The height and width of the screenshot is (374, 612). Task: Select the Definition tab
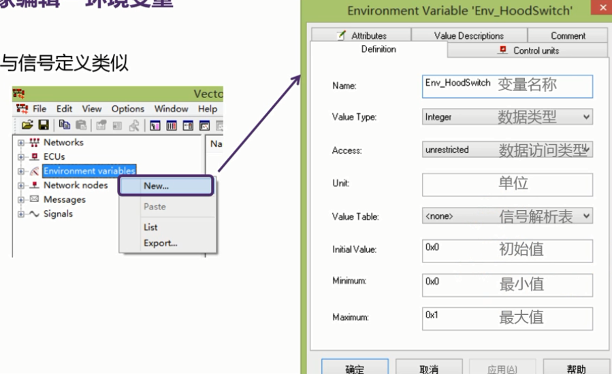click(x=379, y=49)
